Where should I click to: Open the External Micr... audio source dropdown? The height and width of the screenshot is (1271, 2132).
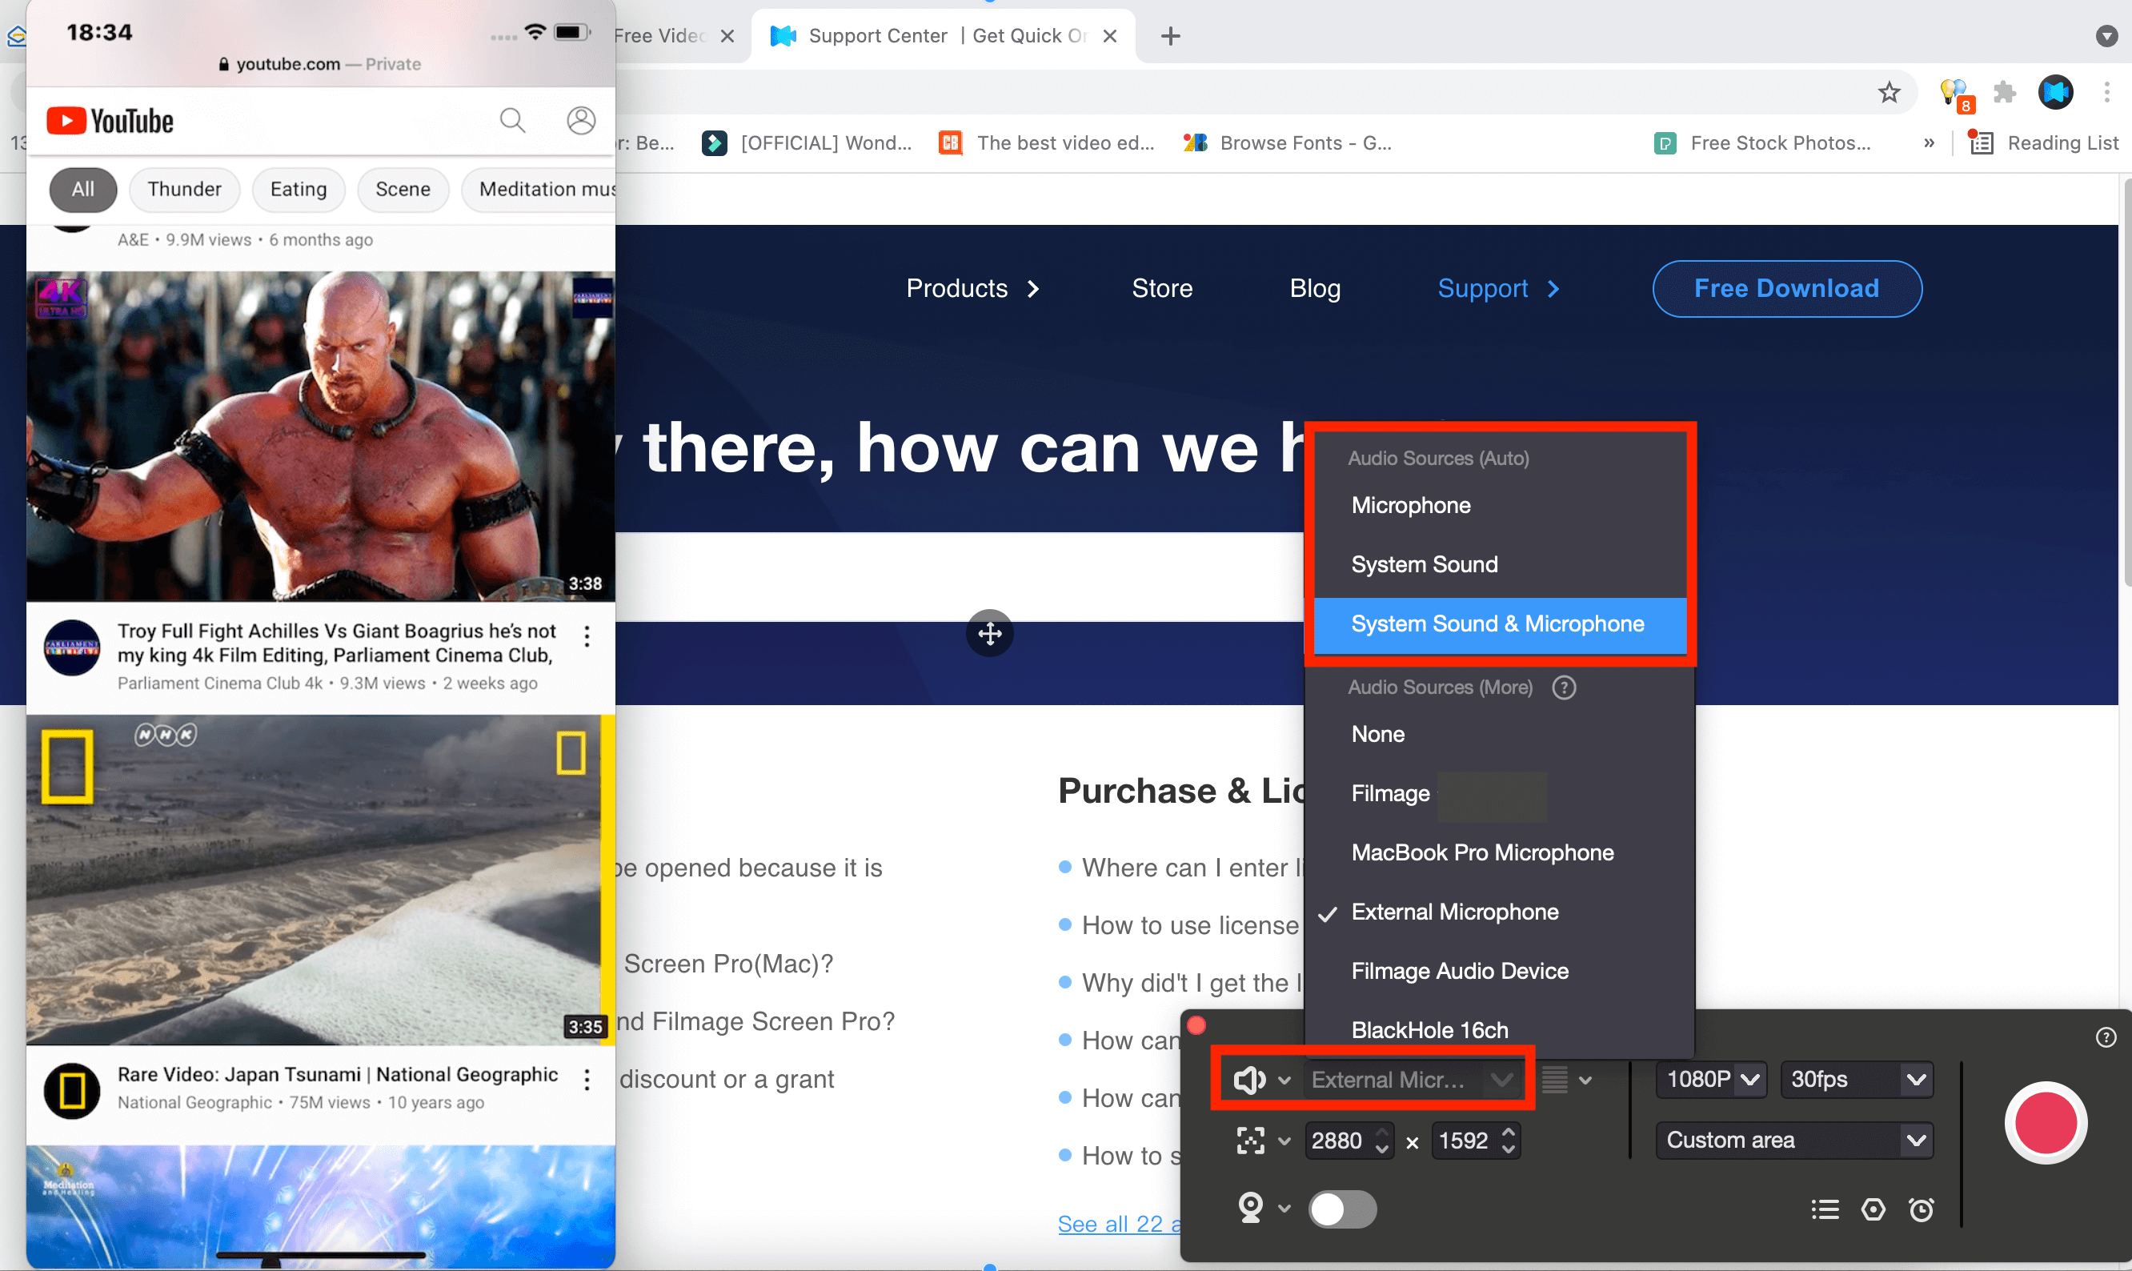(1413, 1080)
